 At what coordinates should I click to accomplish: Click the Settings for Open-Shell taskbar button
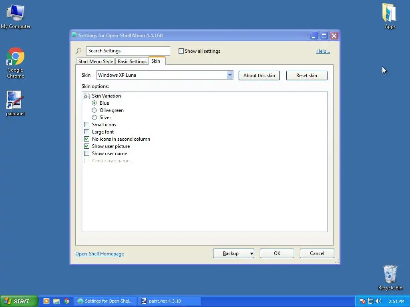(x=105, y=301)
